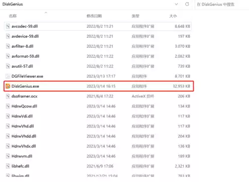
Task: Select the avformat-59.dll file icon
Action: pos(8,56)
